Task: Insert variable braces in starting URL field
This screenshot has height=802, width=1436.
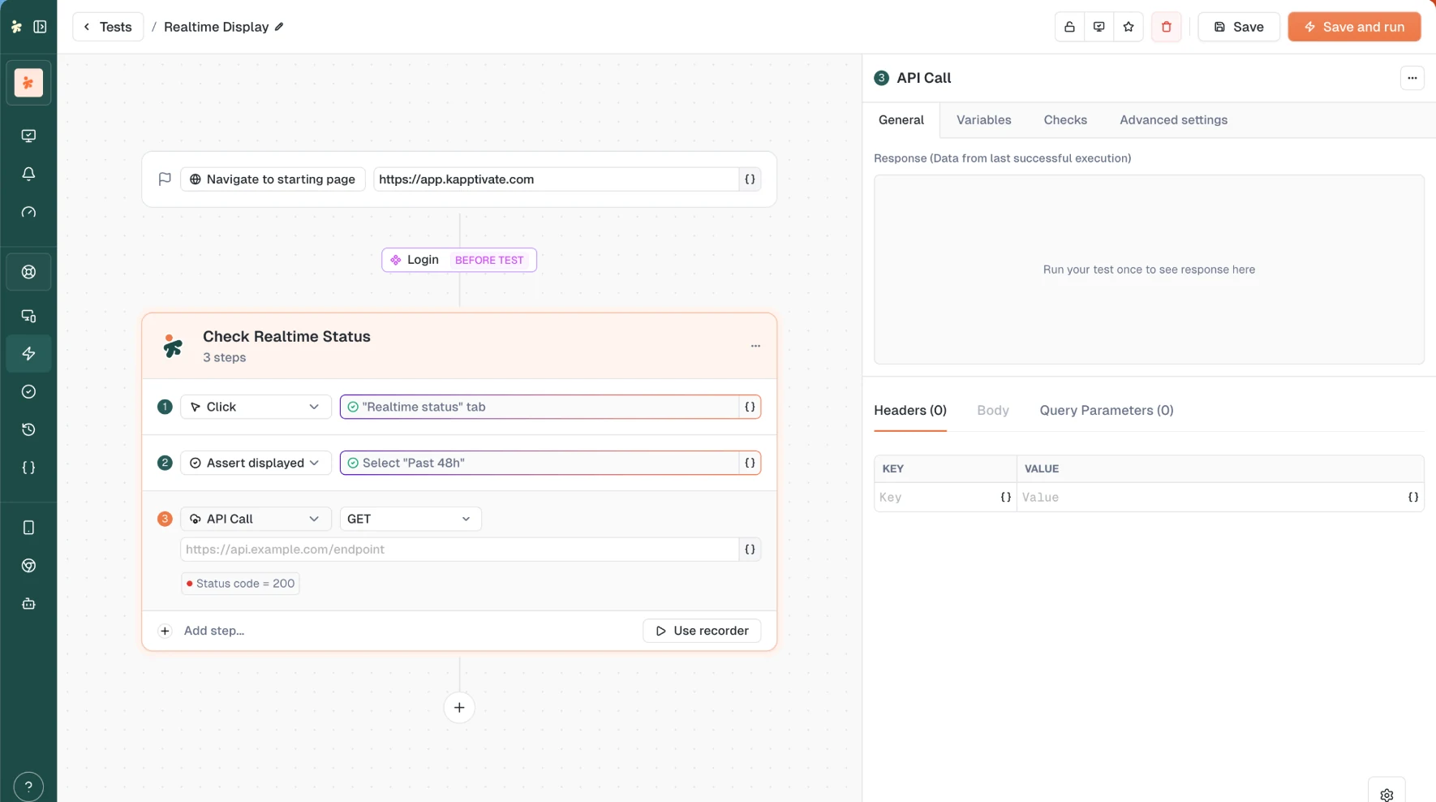Action: coord(750,179)
